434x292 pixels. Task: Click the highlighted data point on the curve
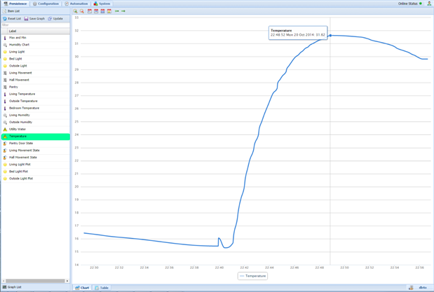click(330, 36)
